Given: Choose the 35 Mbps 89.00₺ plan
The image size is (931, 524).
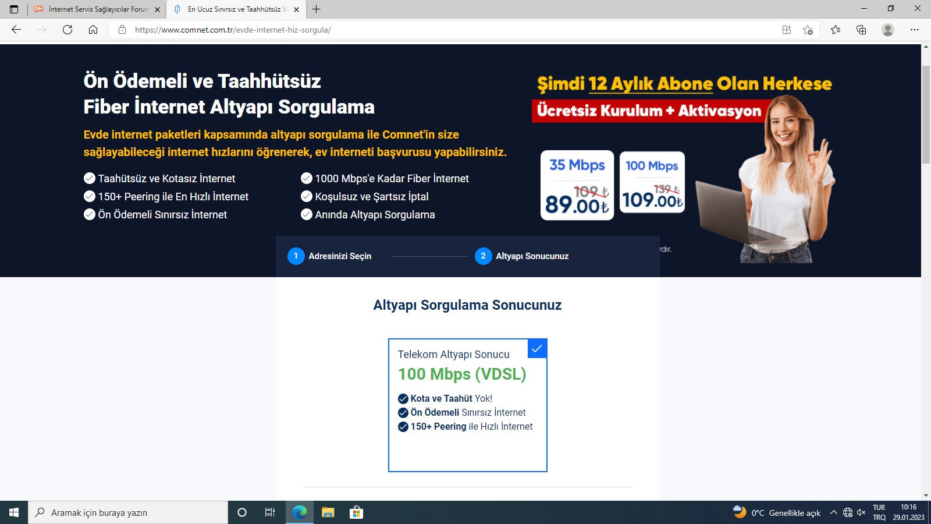Looking at the screenshot, I should 577,185.
